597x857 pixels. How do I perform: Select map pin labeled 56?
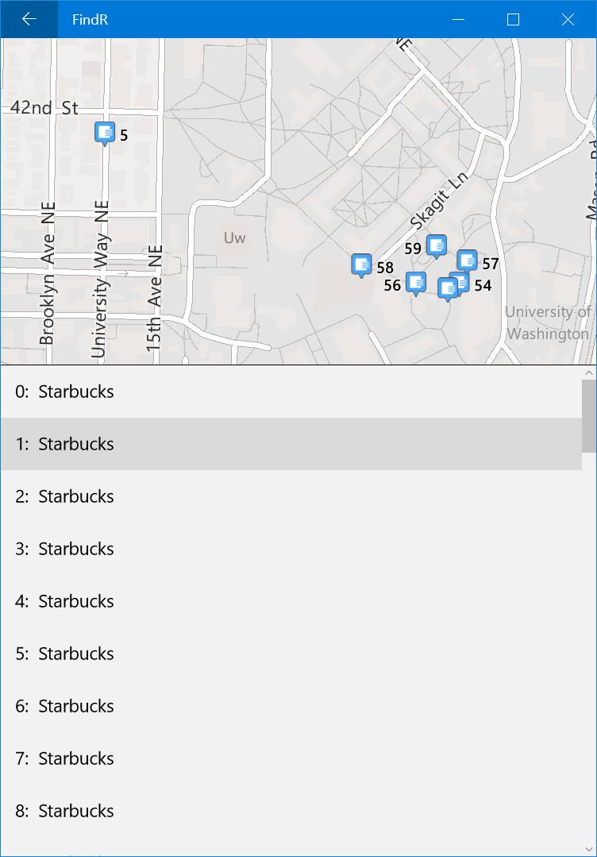[416, 284]
